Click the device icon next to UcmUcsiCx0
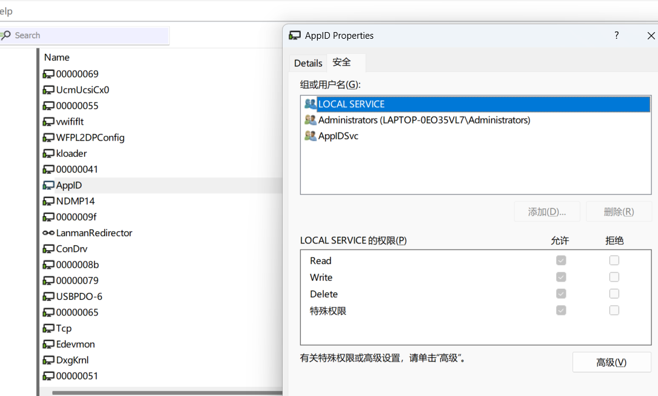This screenshot has height=396, width=658. (x=49, y=90)
